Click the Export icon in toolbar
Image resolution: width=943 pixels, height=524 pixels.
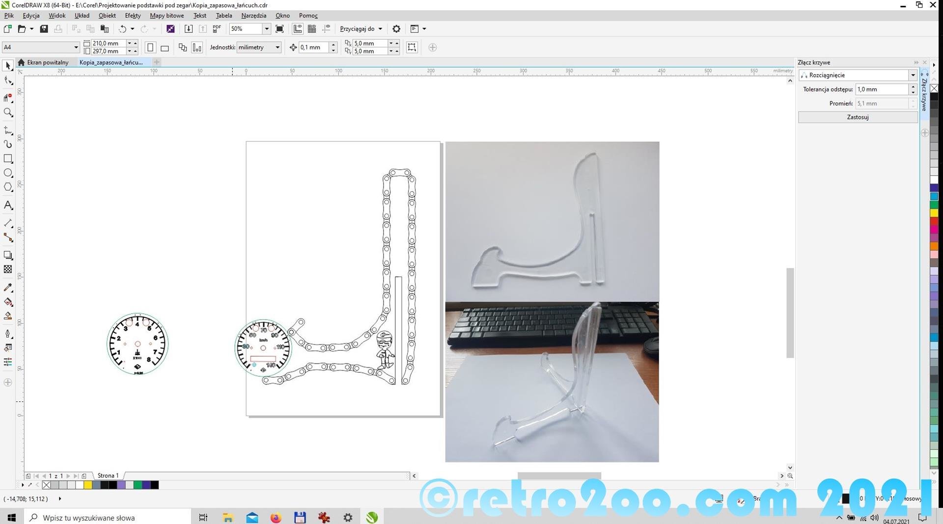[x=202, y=29]
